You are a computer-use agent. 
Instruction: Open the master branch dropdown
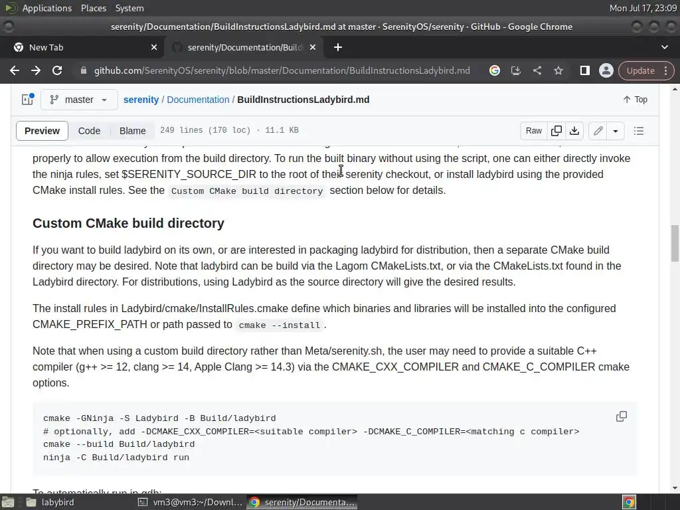coord(79,100)
